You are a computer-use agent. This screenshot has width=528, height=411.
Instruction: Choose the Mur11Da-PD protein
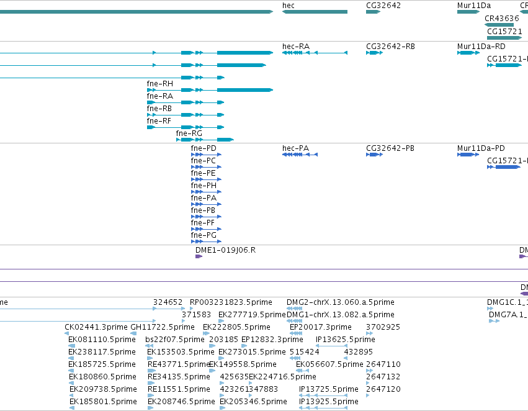(x=468, y=155)
